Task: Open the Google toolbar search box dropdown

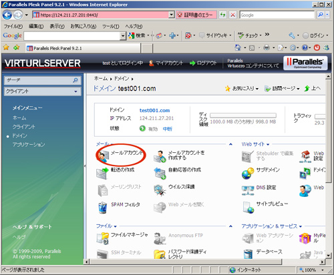Action: click(x=123, y=36)
